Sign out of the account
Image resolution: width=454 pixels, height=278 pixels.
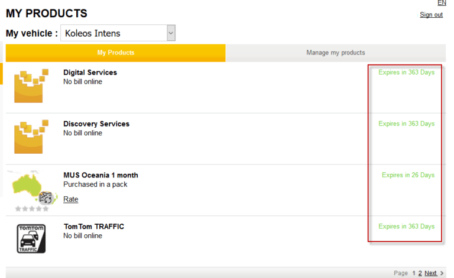[431, 15]
